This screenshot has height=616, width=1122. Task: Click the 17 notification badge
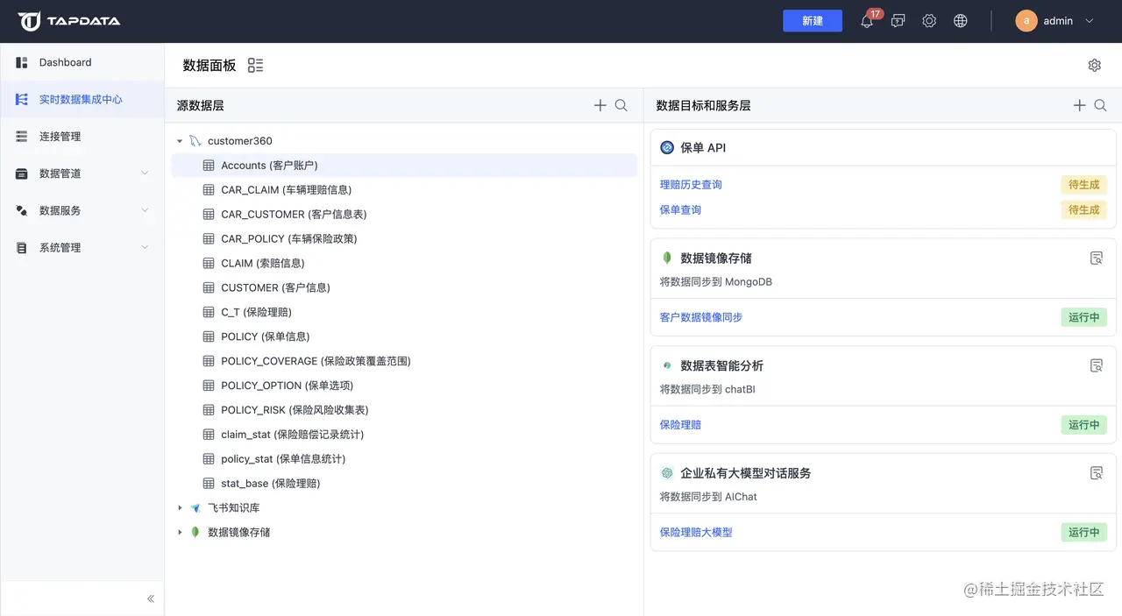pyautogui.click(x=875, y=14)
